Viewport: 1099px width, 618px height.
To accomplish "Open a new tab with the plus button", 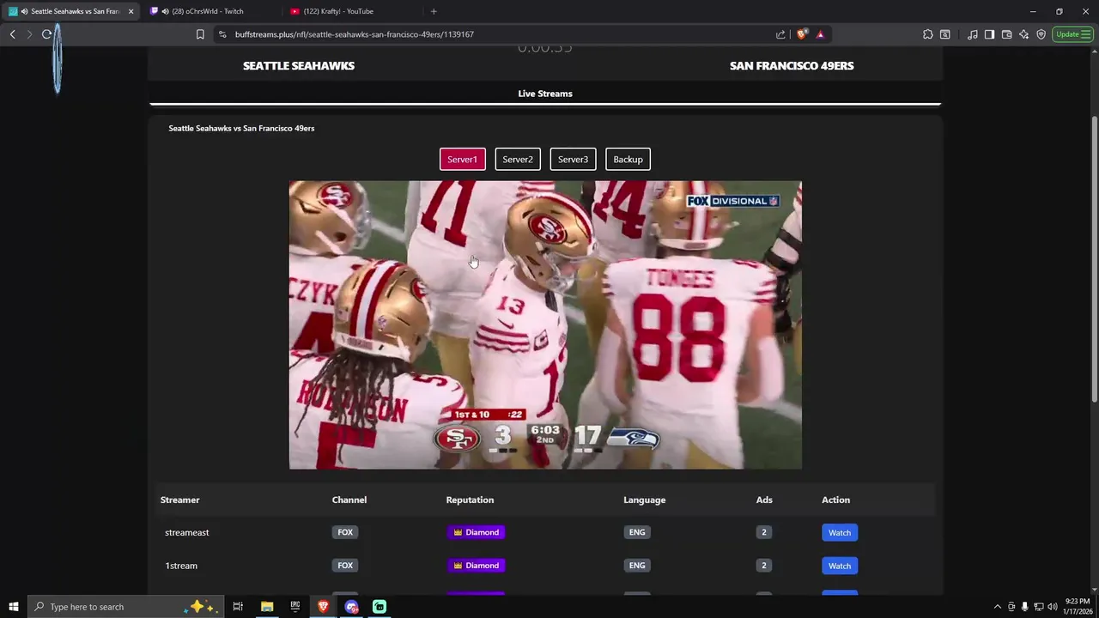I will (x=434, y=11).
